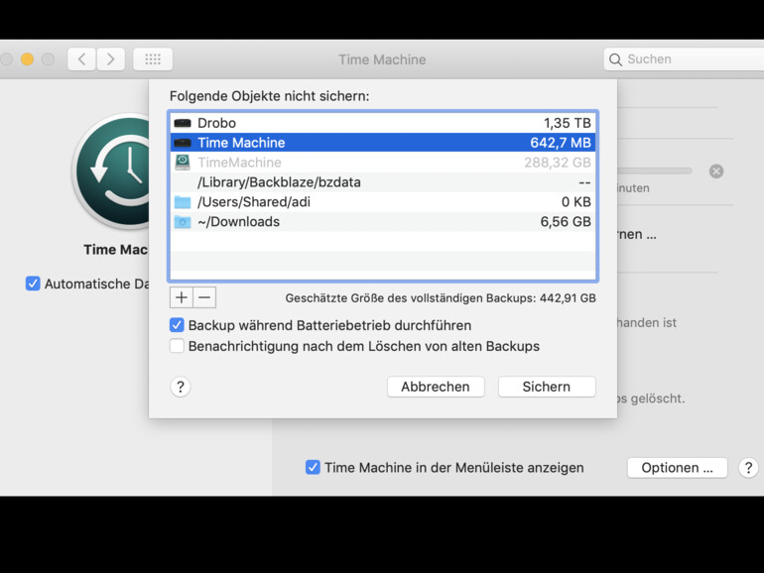Select the greyed TimeMachine row
The image size is (764, 573).
[383, 163]
